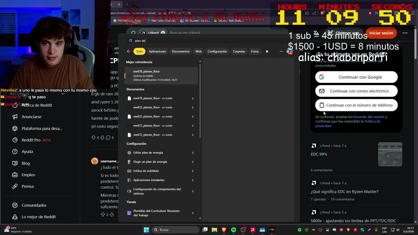
Task: Expand the Aplicaciones instaladas chevron
Action: (x=193, y=180)
